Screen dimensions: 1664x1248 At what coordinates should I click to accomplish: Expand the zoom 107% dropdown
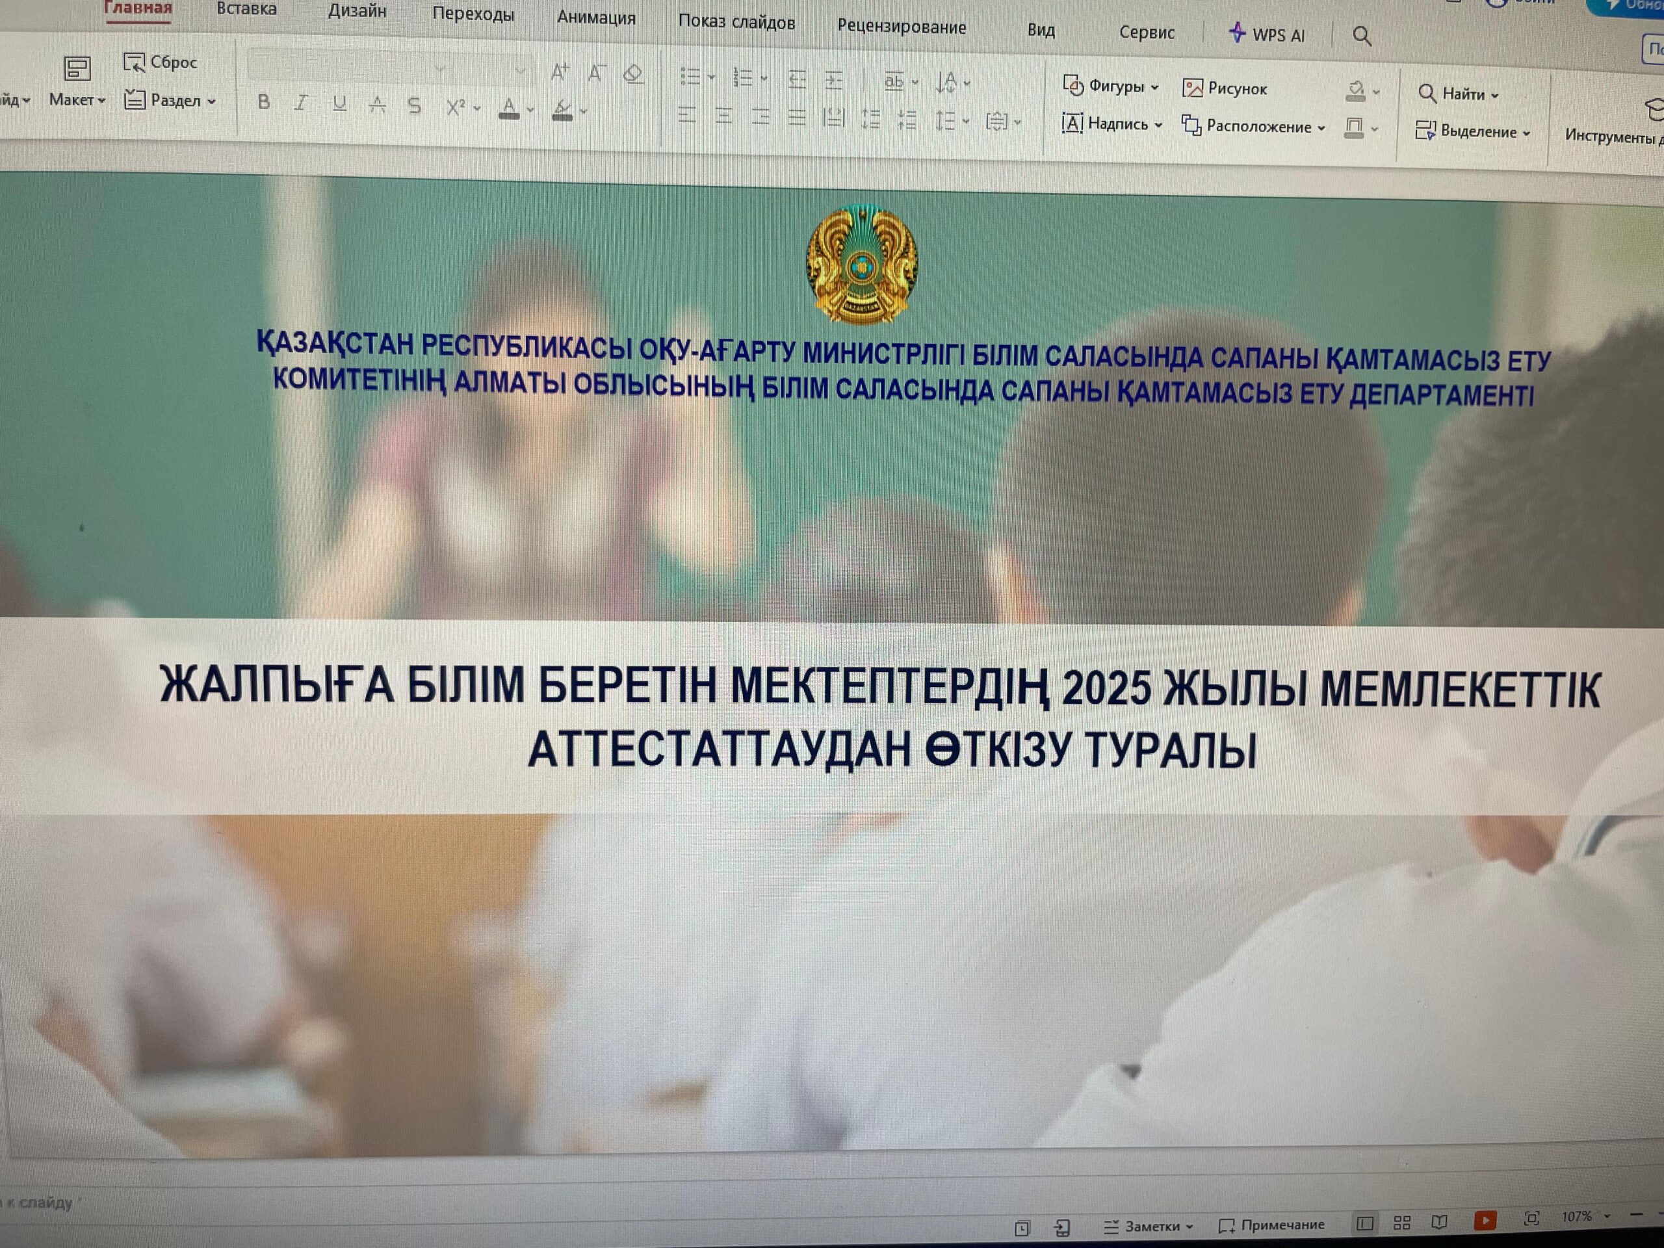coord(1607,1215)
